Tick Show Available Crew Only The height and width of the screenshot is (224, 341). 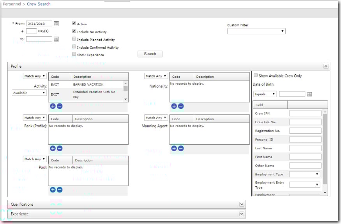point(256,75)
